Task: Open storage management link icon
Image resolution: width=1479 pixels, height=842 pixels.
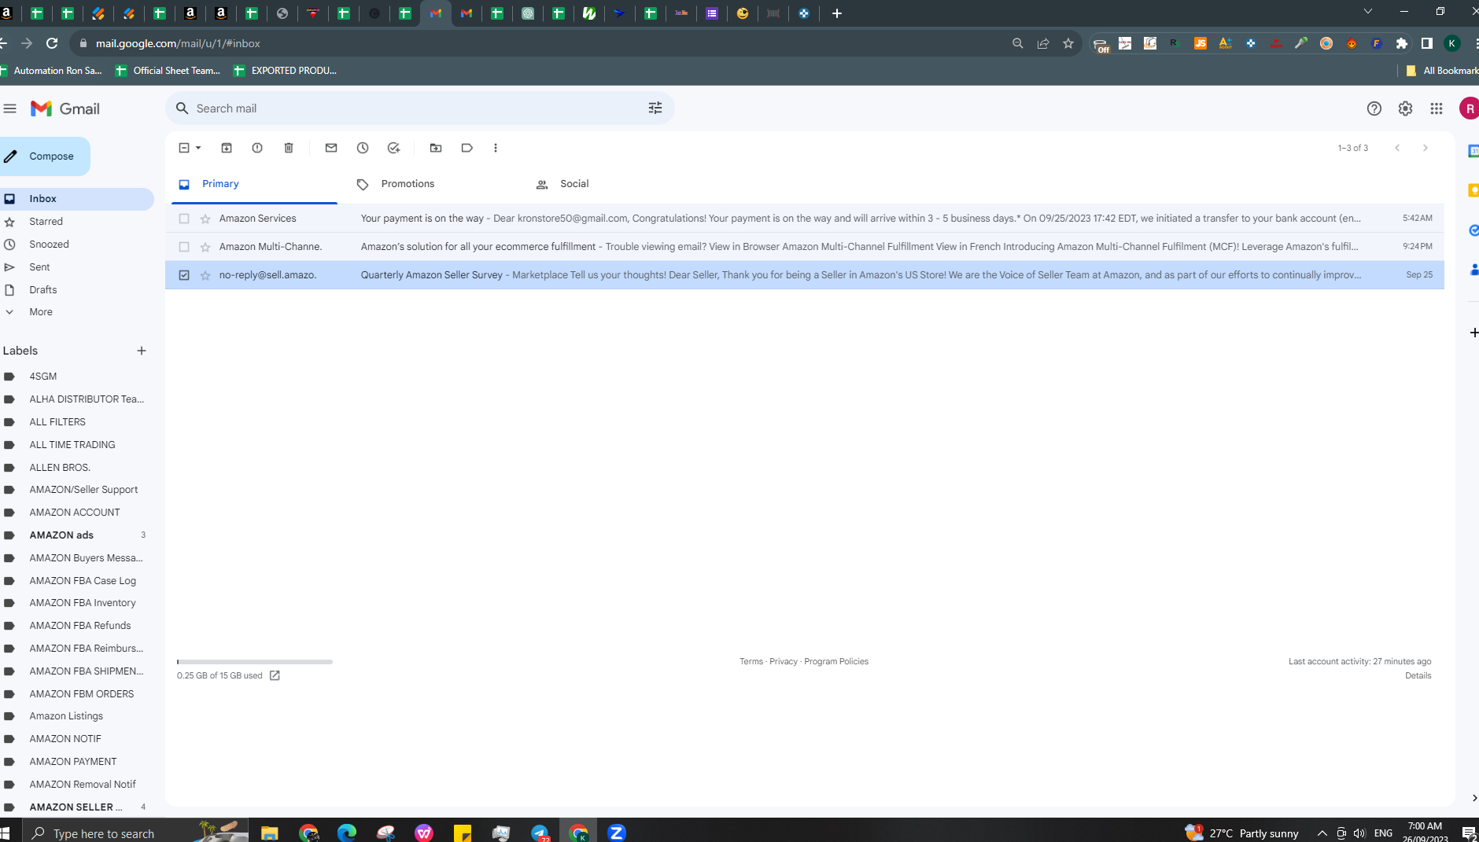Action: coord(275,675)
